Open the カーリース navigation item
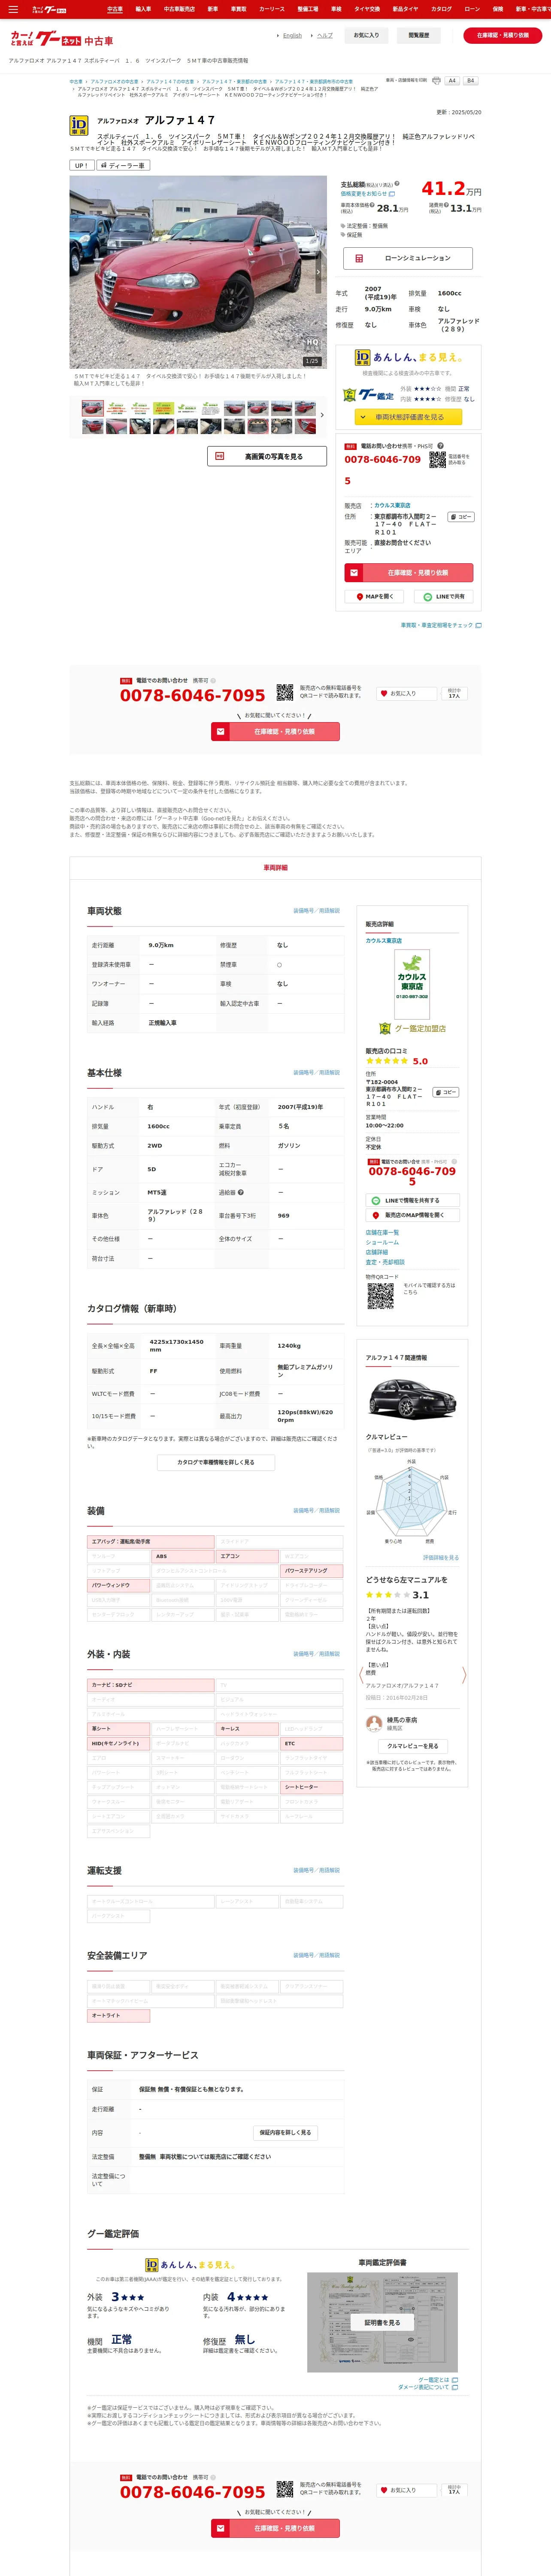This screenshot has height=2576, width=551. [272, 9]
